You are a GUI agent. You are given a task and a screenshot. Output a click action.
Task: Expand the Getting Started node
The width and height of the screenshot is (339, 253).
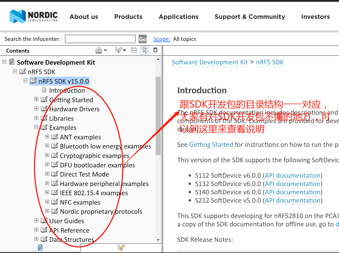(x=36, y=99)
